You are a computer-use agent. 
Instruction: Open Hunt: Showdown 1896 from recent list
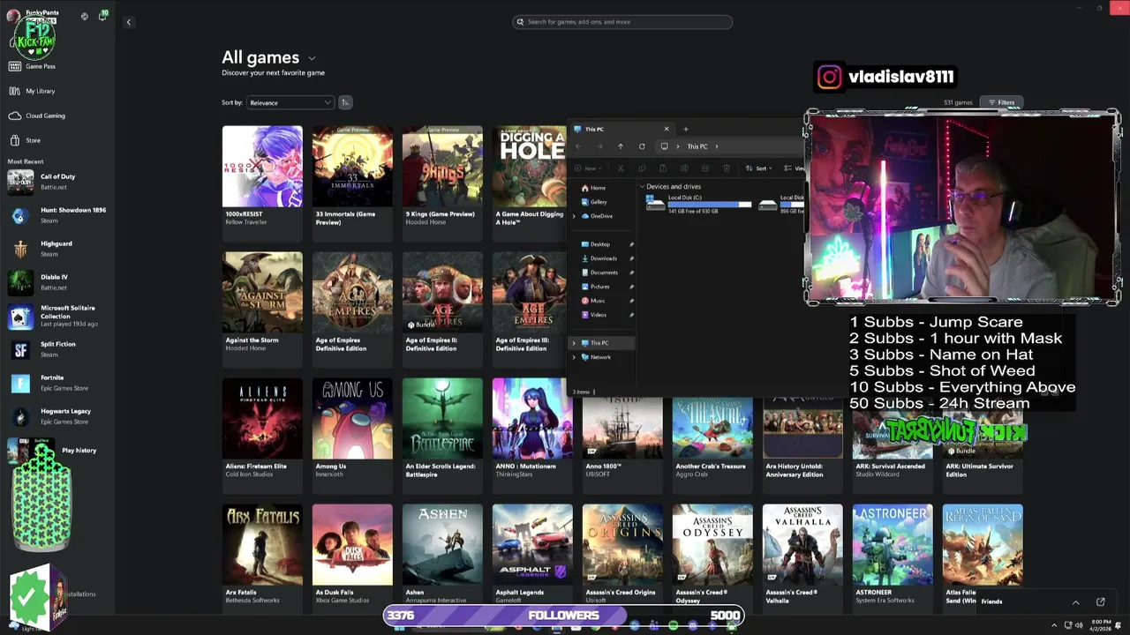click(57, 215)
